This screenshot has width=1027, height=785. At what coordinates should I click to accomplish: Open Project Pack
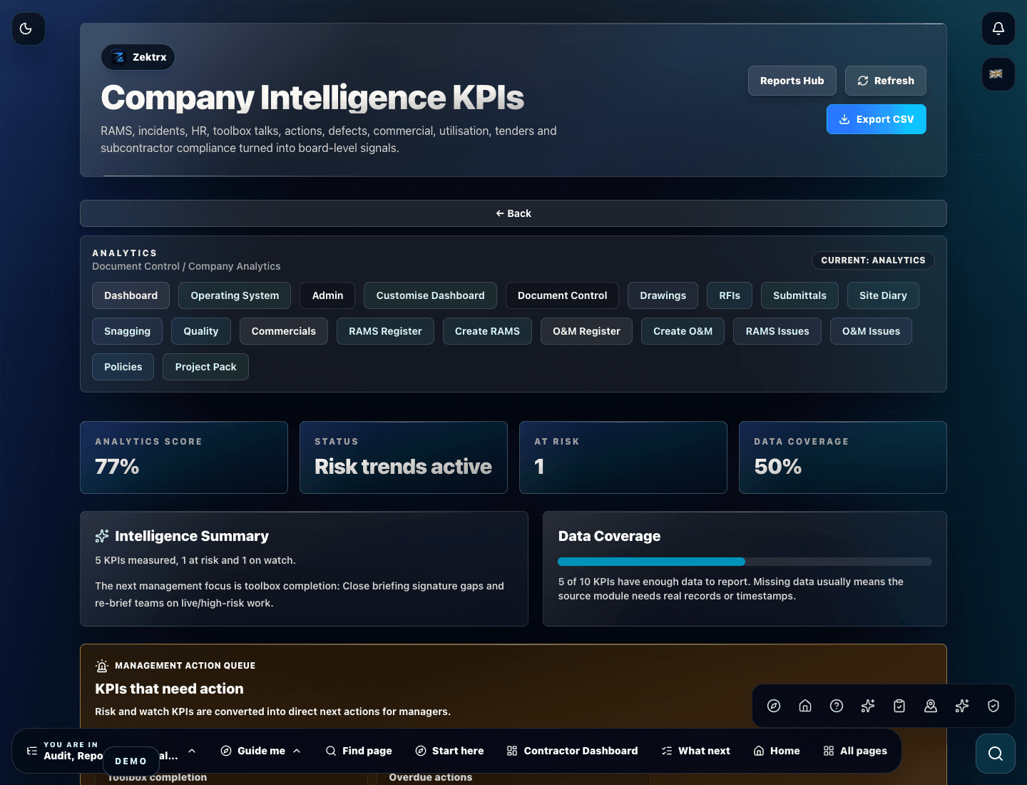click(x=205, y=367)
